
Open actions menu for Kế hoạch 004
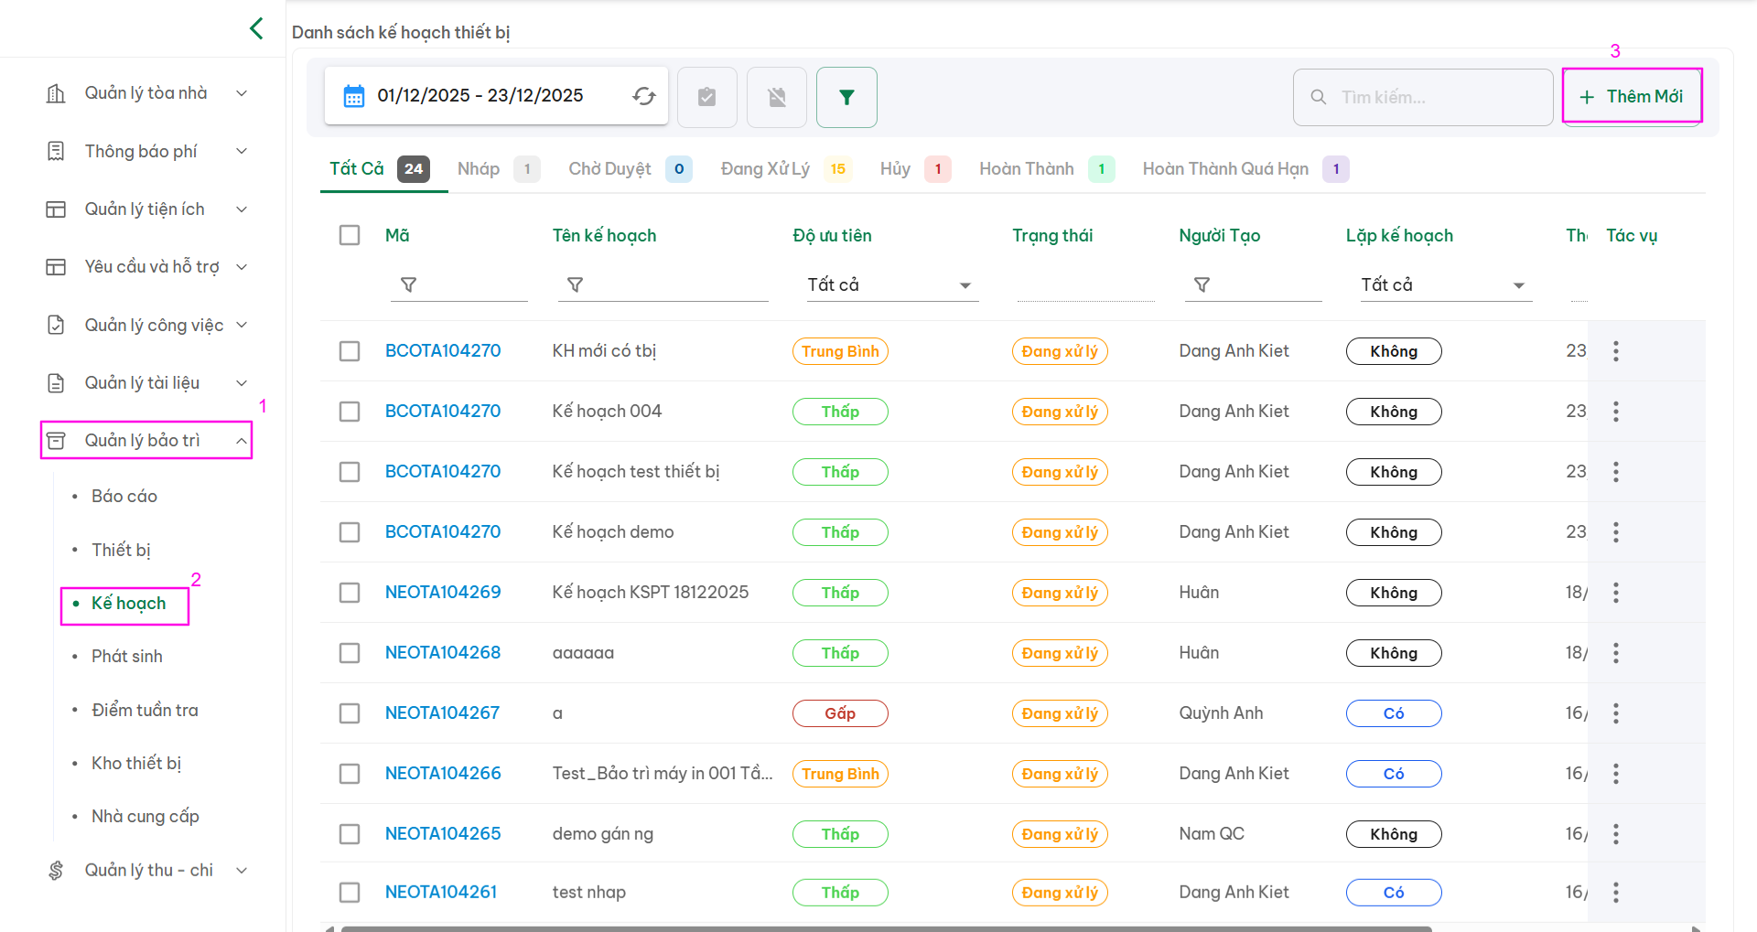coord(1615,412)
